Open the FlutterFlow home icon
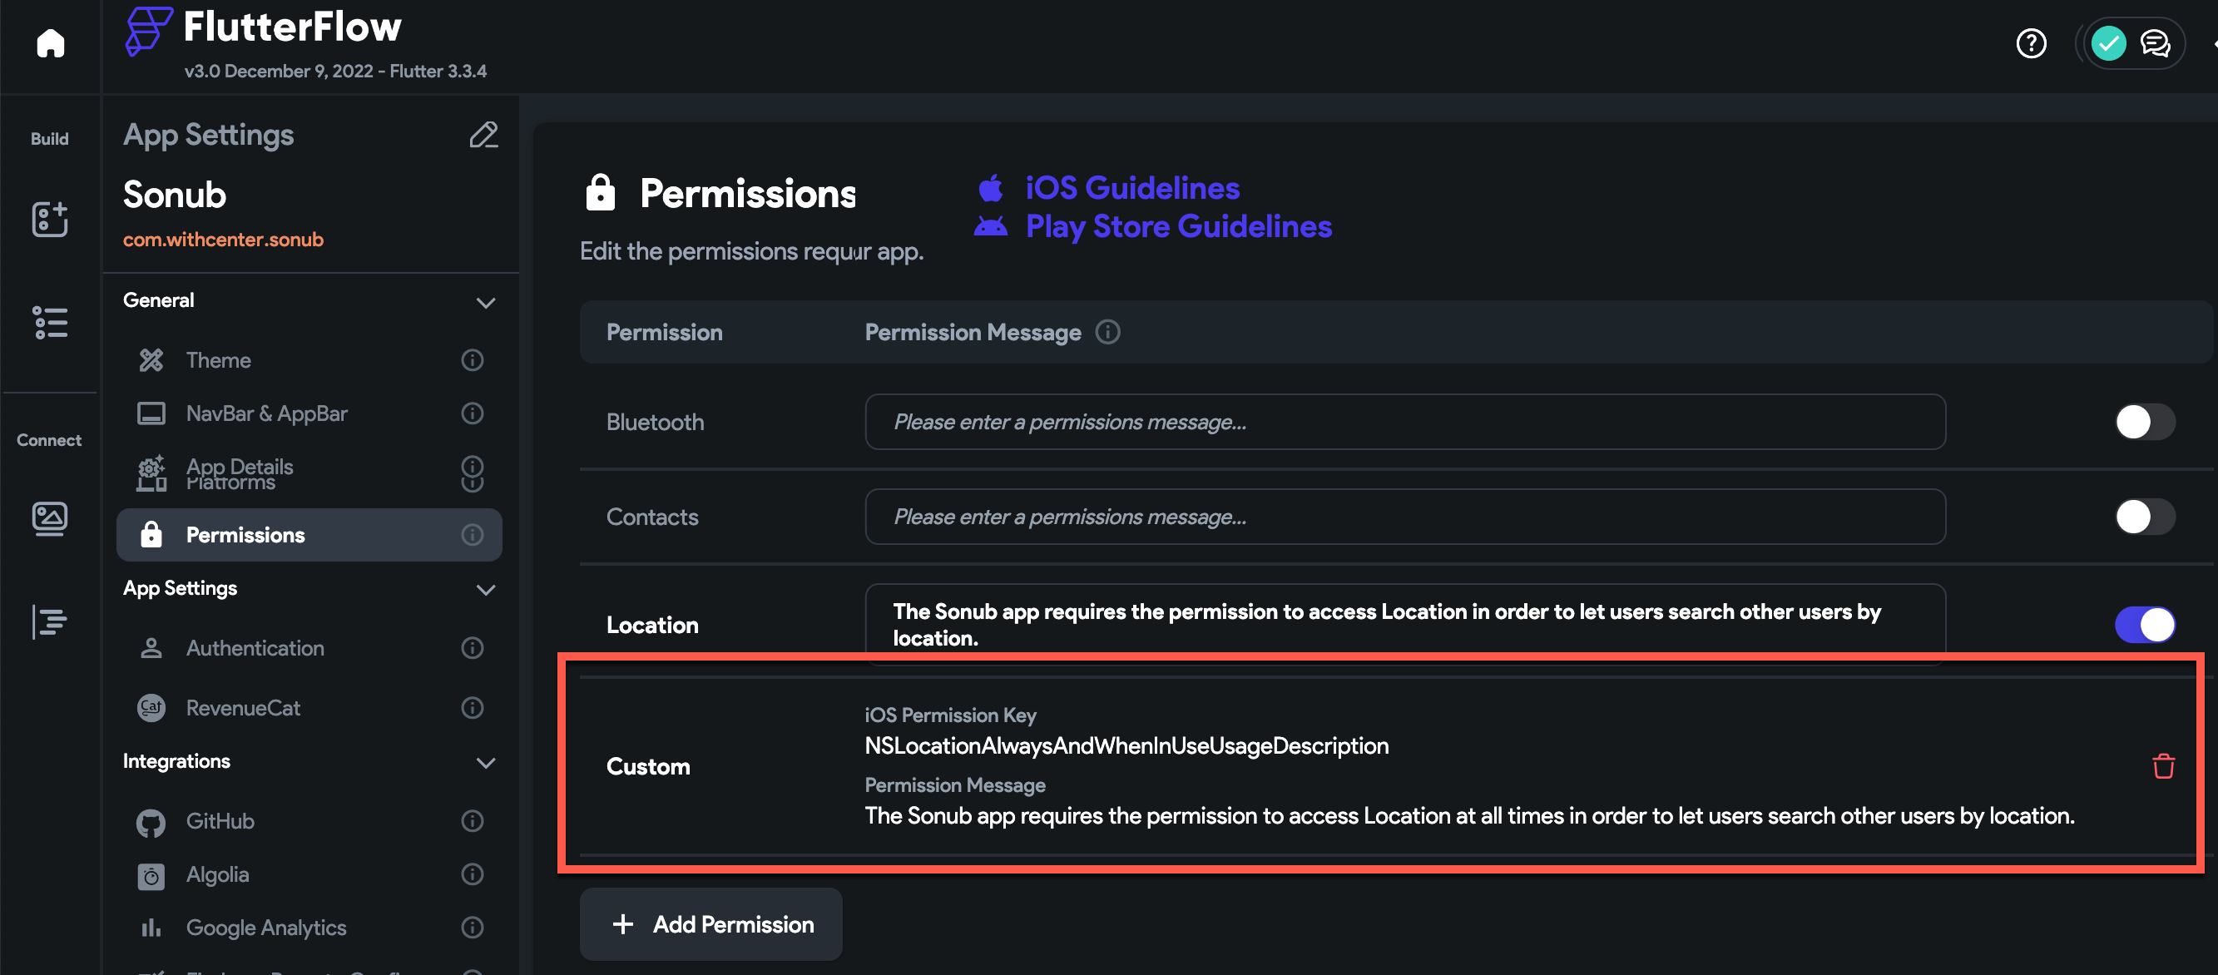This screenshot has width=2218, height=975. click(49, 43)
